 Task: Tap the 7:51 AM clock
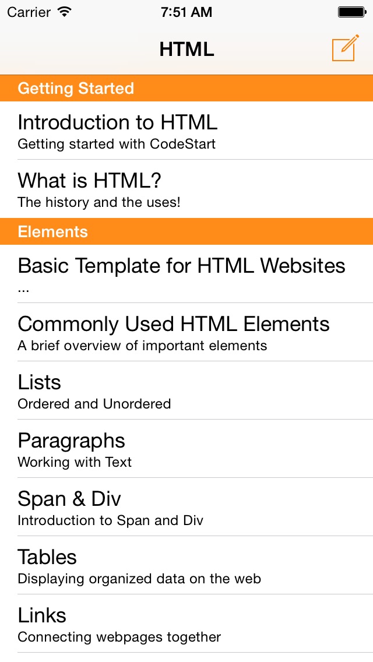pos(186,12)
